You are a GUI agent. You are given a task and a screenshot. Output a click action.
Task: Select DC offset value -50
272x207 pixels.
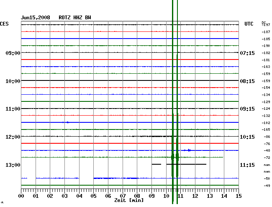coord(267,179)
